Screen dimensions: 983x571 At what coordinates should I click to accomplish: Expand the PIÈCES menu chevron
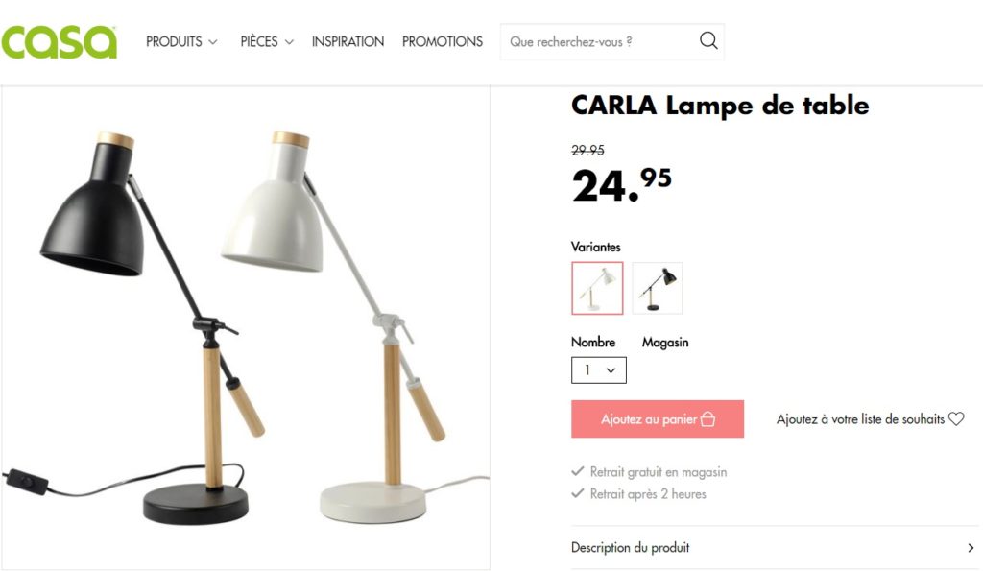click(x=289, y=42)
